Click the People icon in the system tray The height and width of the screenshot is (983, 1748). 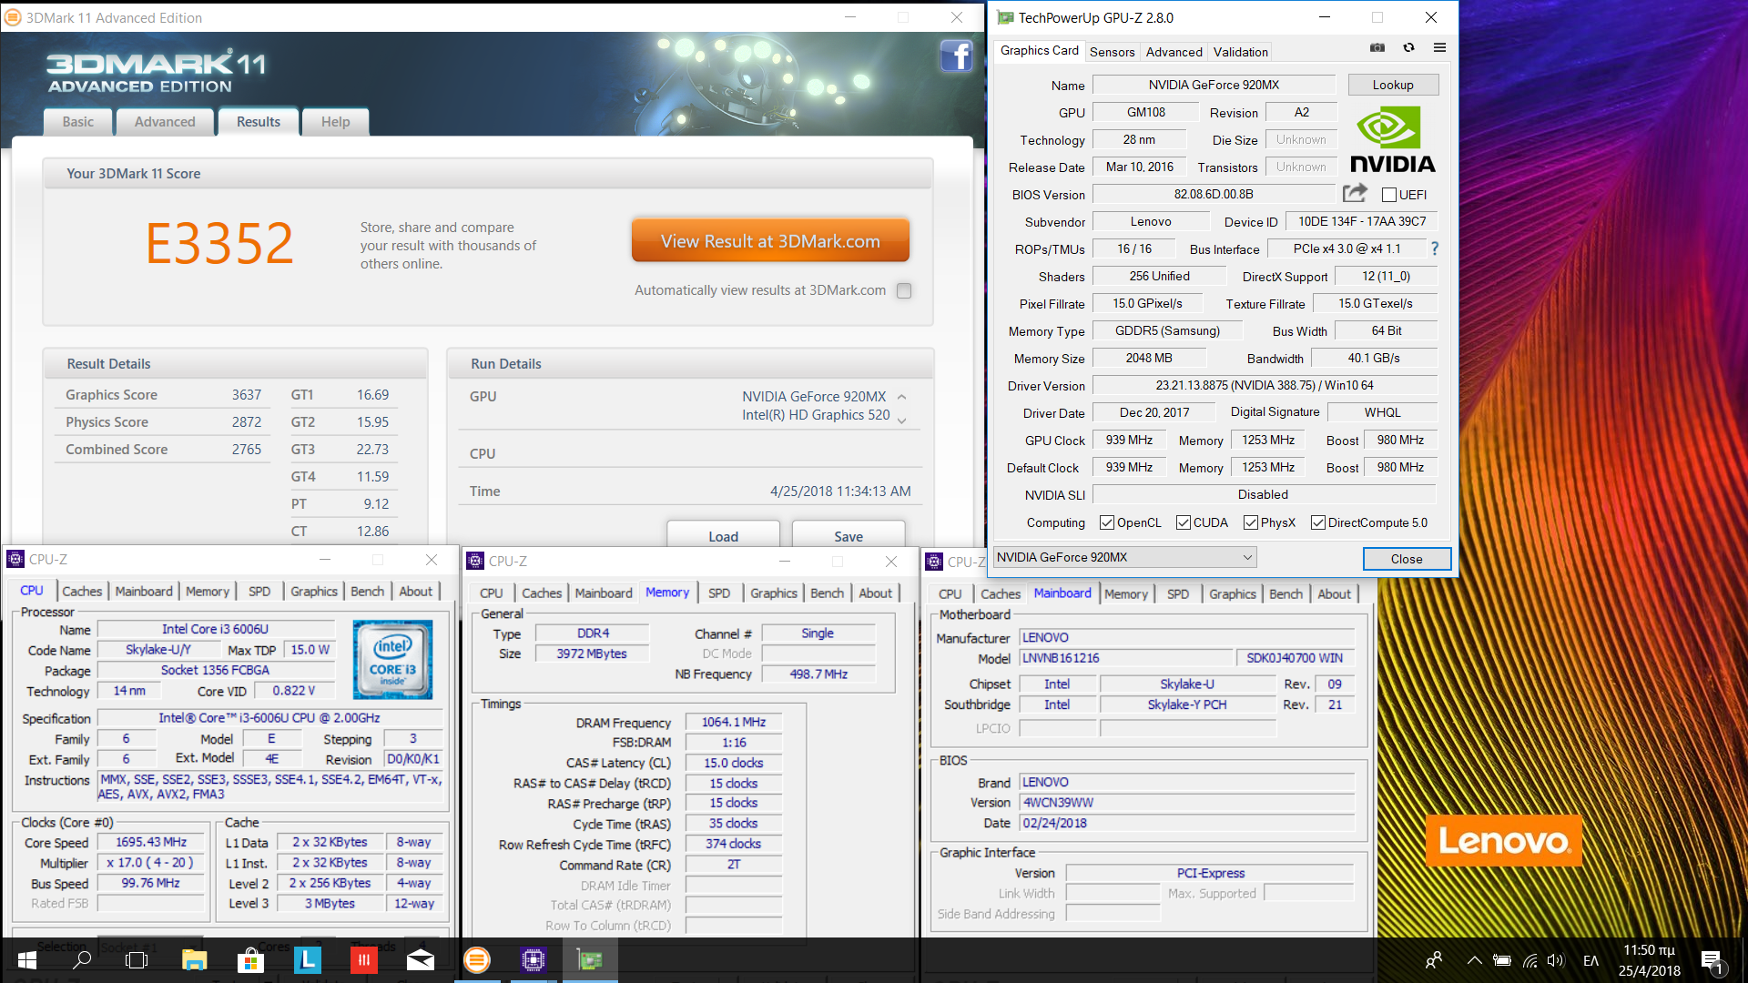(1434, 960)
